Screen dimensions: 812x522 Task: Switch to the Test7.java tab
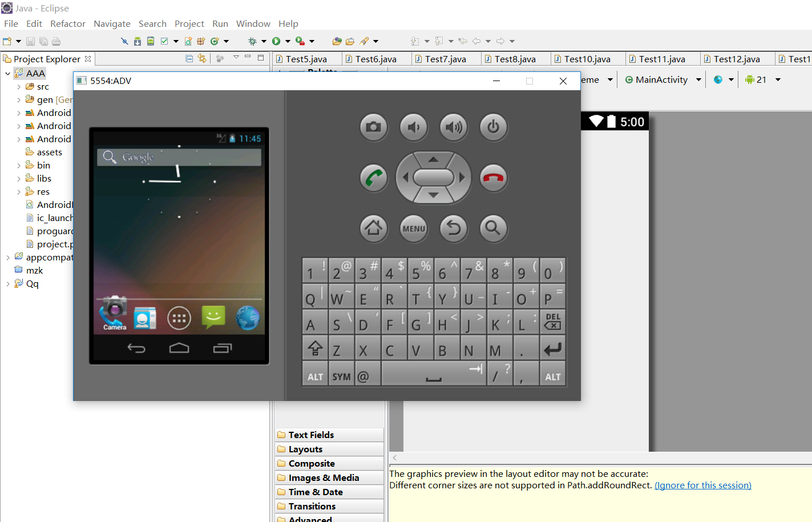click(445, 59)
